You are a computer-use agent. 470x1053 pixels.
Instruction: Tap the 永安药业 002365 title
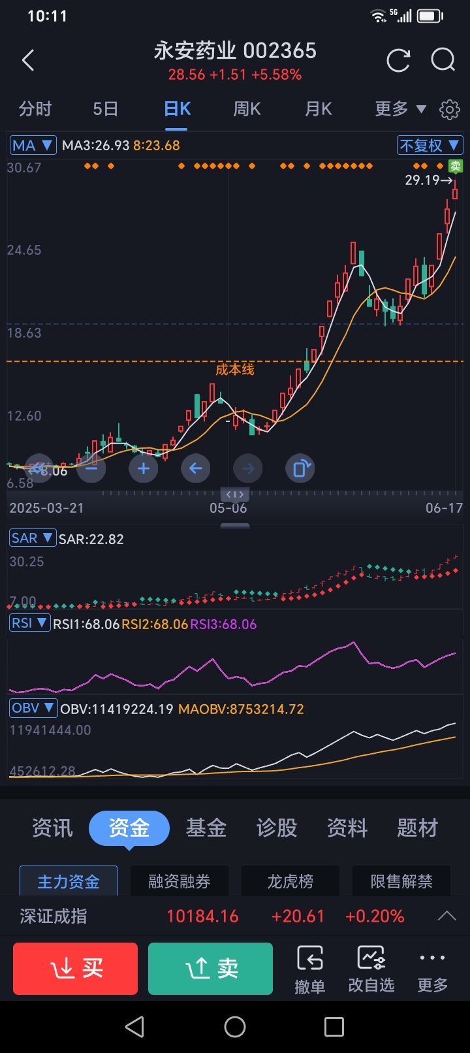tap(235, 50)
